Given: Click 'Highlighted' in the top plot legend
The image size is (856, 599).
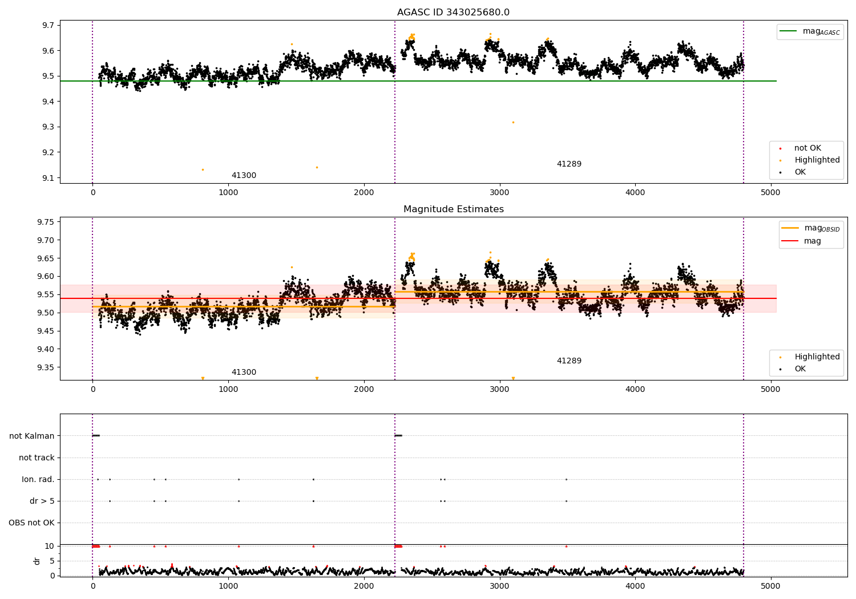Looking at the screenshot, I should [x=817, y=160].
